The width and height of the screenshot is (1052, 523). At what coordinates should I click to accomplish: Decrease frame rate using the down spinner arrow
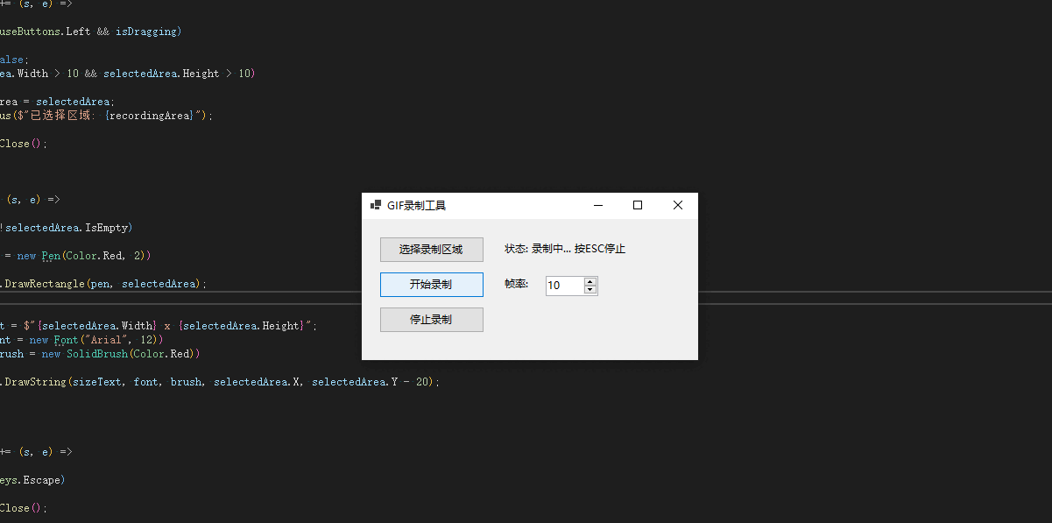click(591, 288)
